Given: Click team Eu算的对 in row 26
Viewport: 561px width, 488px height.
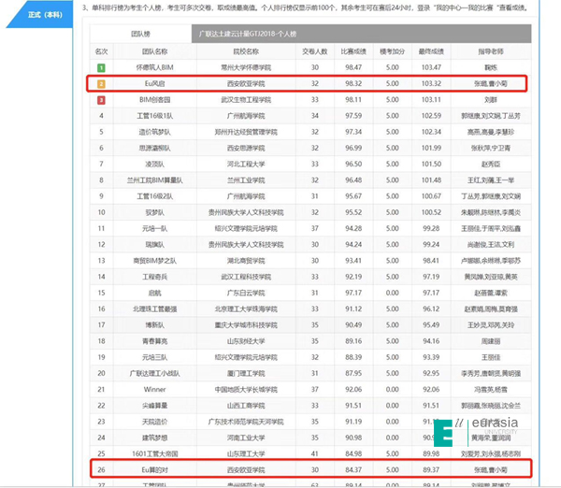Looking at the screenshot, I should click(154, 466).
